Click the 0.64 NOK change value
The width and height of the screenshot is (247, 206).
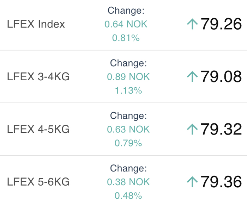pos(126,24)
